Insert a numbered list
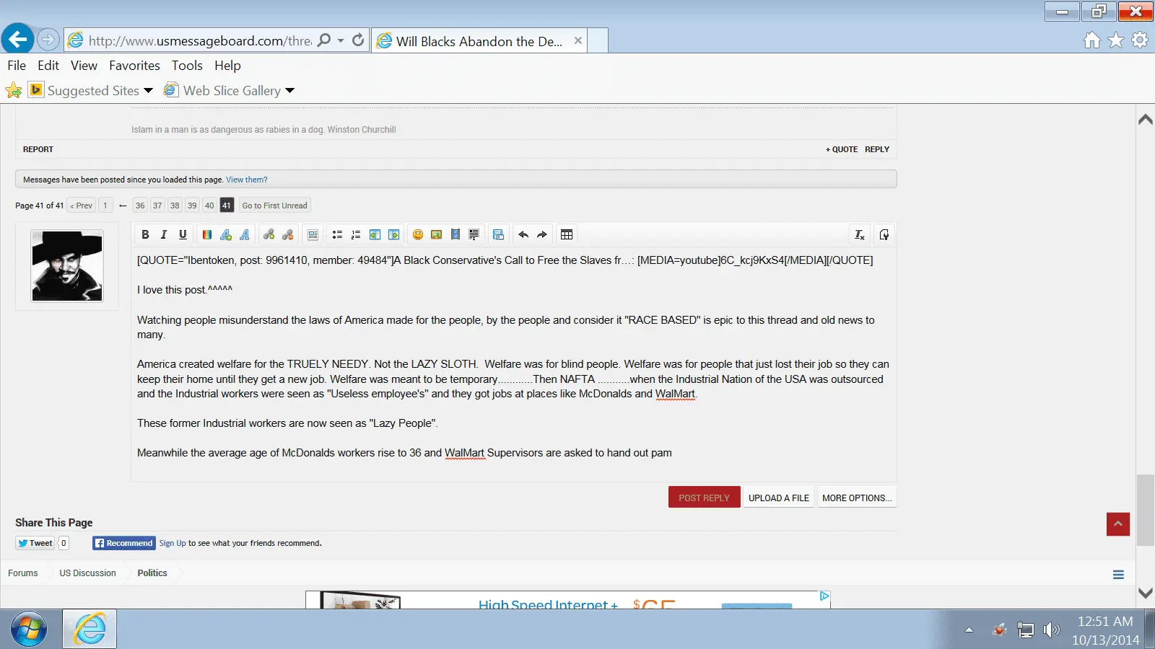Viewport: 1155px width, 649px height. pyautogui.click(x=356, y=234)
